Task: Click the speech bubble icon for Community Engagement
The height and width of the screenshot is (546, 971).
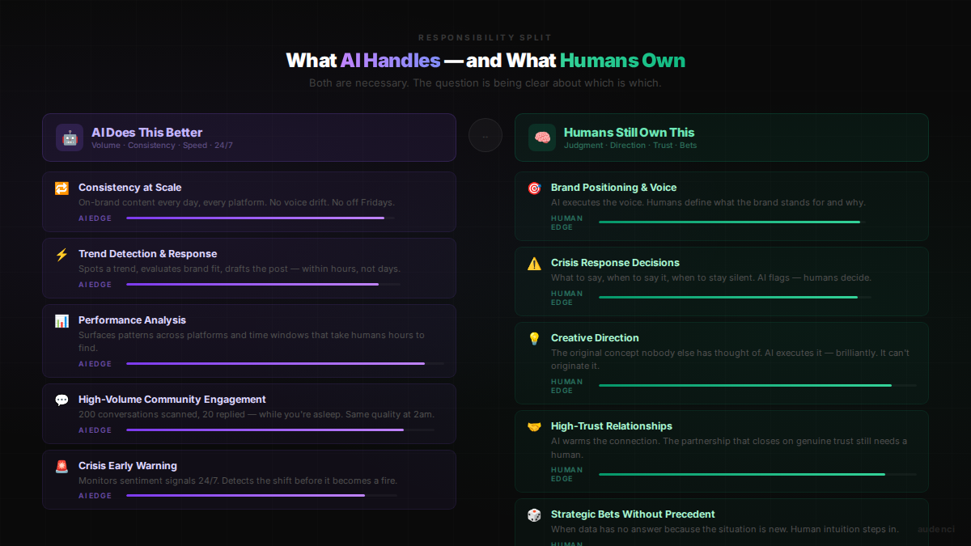Action: click(61, 400)
